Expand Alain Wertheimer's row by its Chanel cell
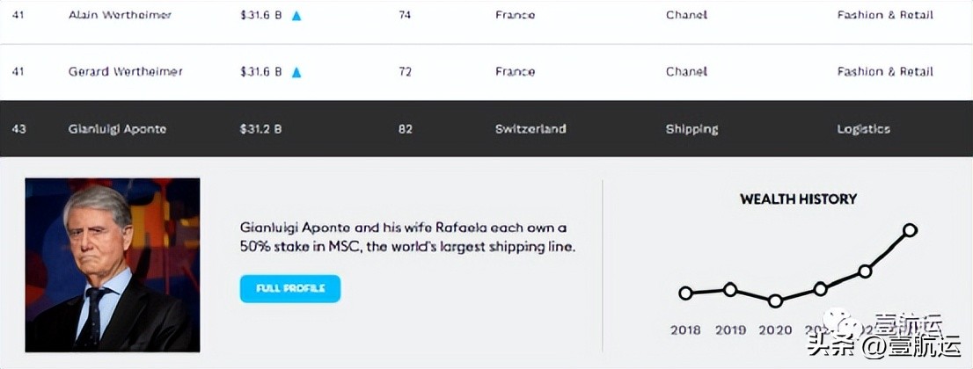973x369 pixels. point(686,15)
